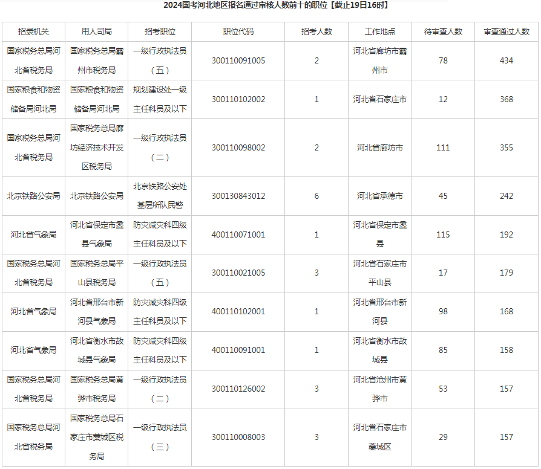Click the approved count 192
Image resolution: width=541 pixels, height=469 pixels.
(x=506, y=234)
